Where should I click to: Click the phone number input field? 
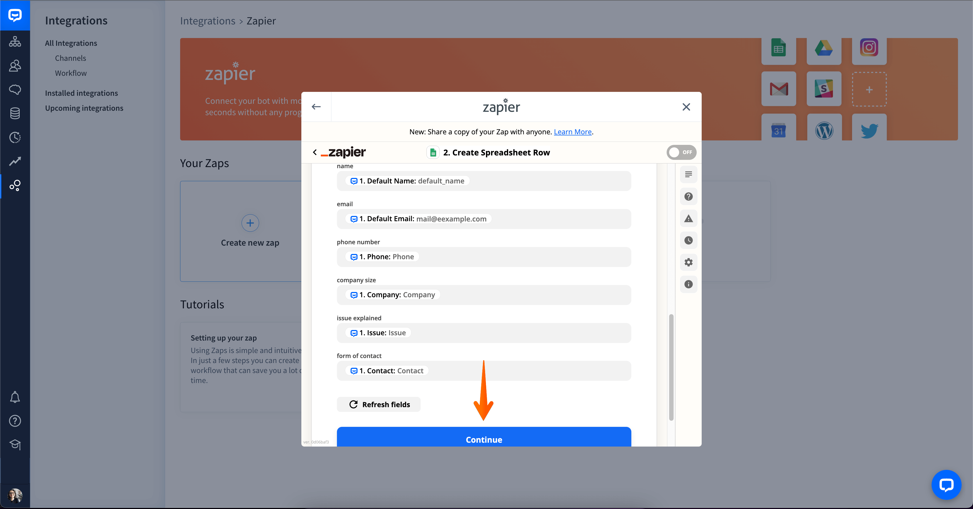(x=484, y=257)
